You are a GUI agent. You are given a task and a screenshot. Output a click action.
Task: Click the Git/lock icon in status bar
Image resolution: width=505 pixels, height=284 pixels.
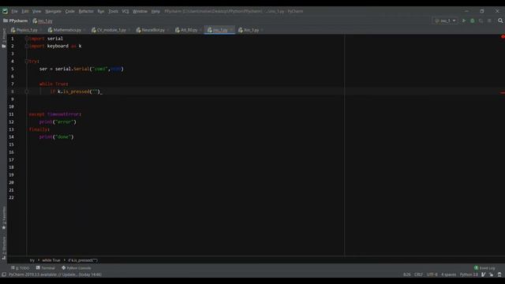coord(492,275)
